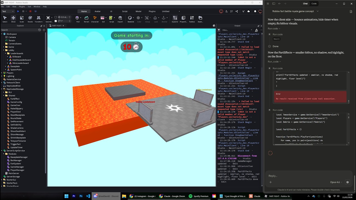Viewport: 356px width, 200px height.
Task: Expand the Billboard model node
Action: 8,57
